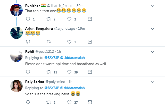Expand Arjun Bengaluru tweet options chevron
This screenshot has width=165, height=107.
click(152, 28)
